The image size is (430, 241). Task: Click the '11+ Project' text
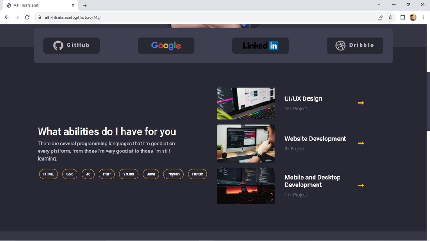[x=296, y=194]
